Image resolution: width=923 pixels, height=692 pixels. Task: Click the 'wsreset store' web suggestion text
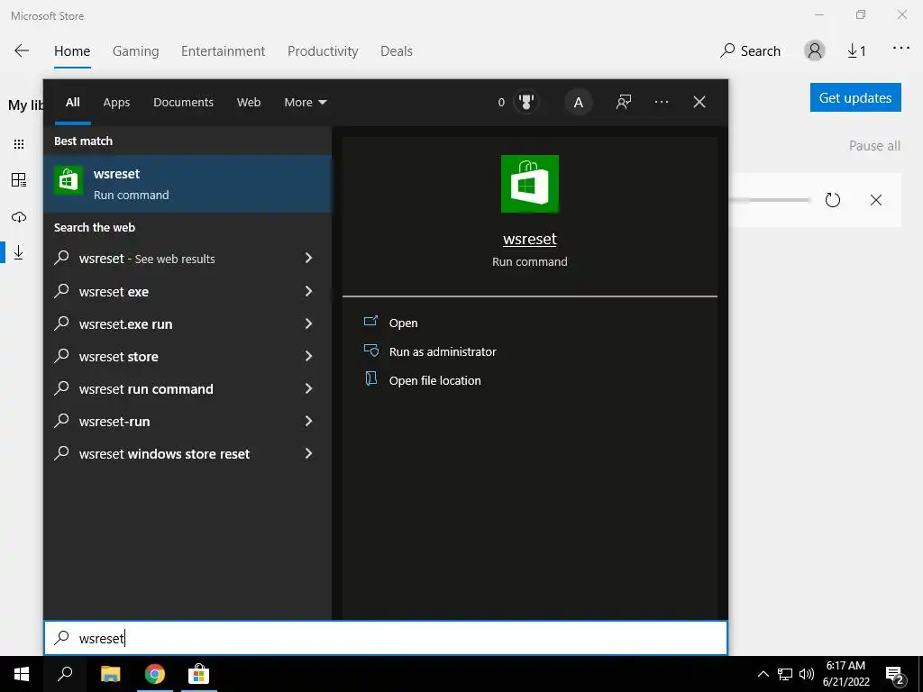(118, 357)
